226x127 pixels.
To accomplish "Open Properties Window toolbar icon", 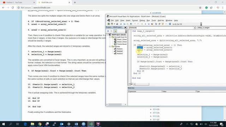I will coord(159,24).
